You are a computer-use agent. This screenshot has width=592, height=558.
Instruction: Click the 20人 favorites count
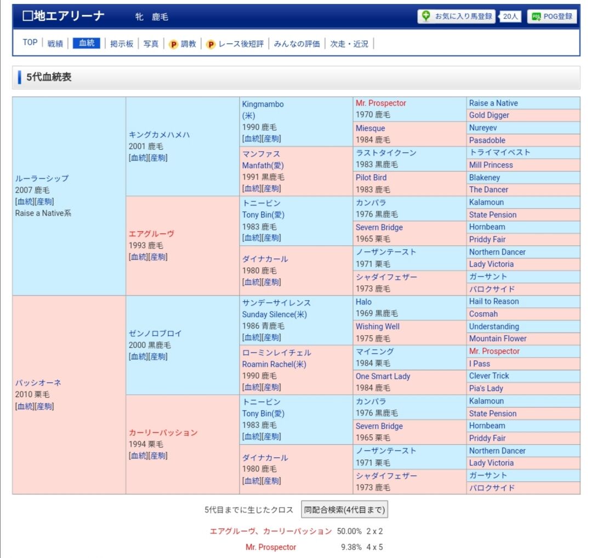(x=510, y=16)
